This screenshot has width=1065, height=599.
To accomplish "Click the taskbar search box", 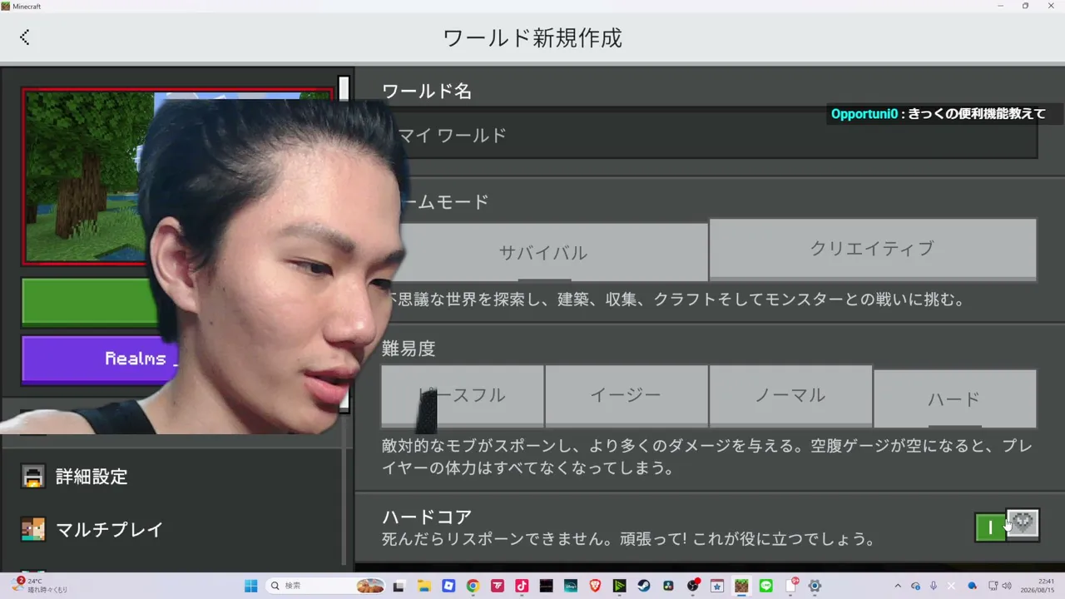I will [326, 586].
